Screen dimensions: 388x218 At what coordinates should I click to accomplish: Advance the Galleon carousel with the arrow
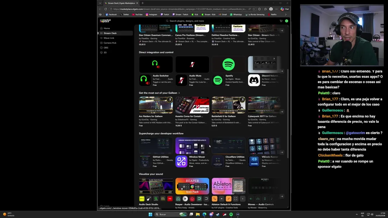pos(282,112)
